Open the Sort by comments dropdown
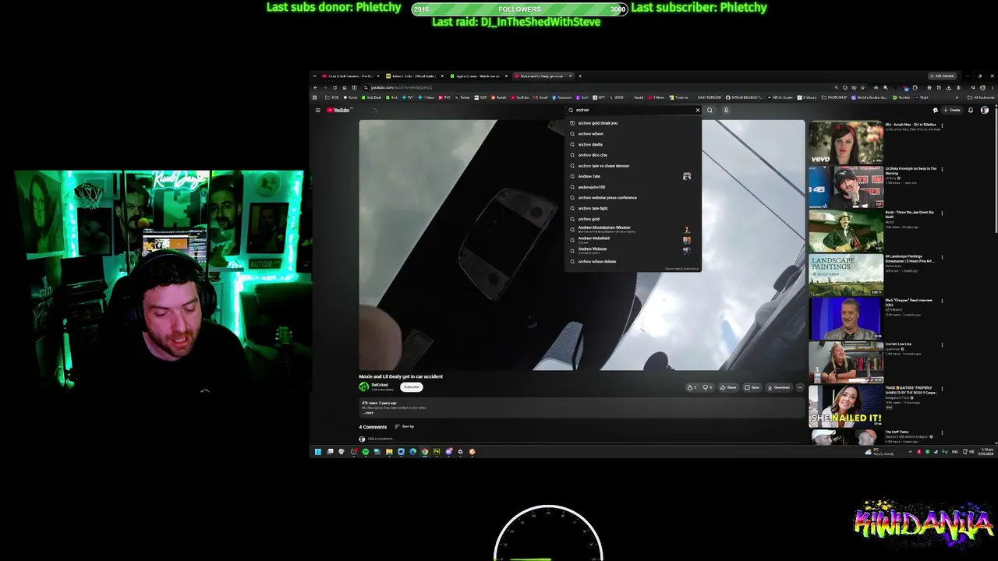 coord(404,426)
